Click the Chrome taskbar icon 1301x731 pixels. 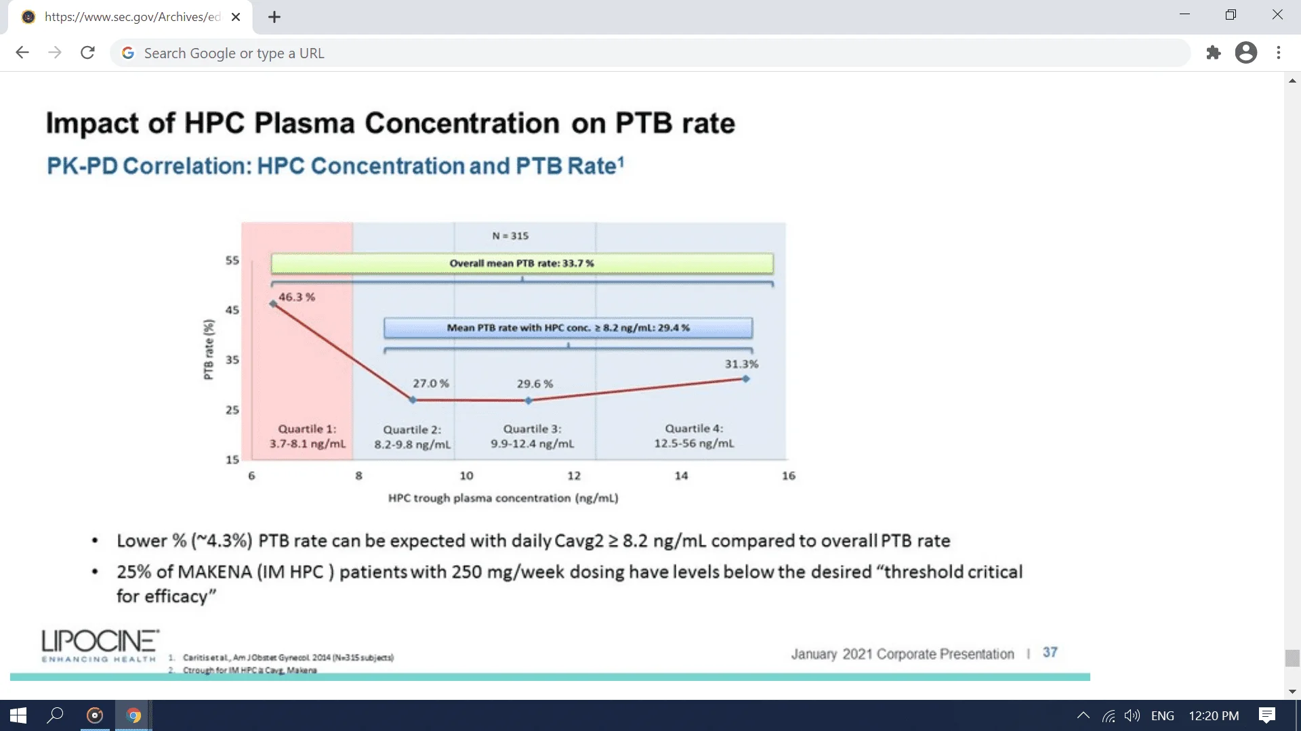[133, 715]
